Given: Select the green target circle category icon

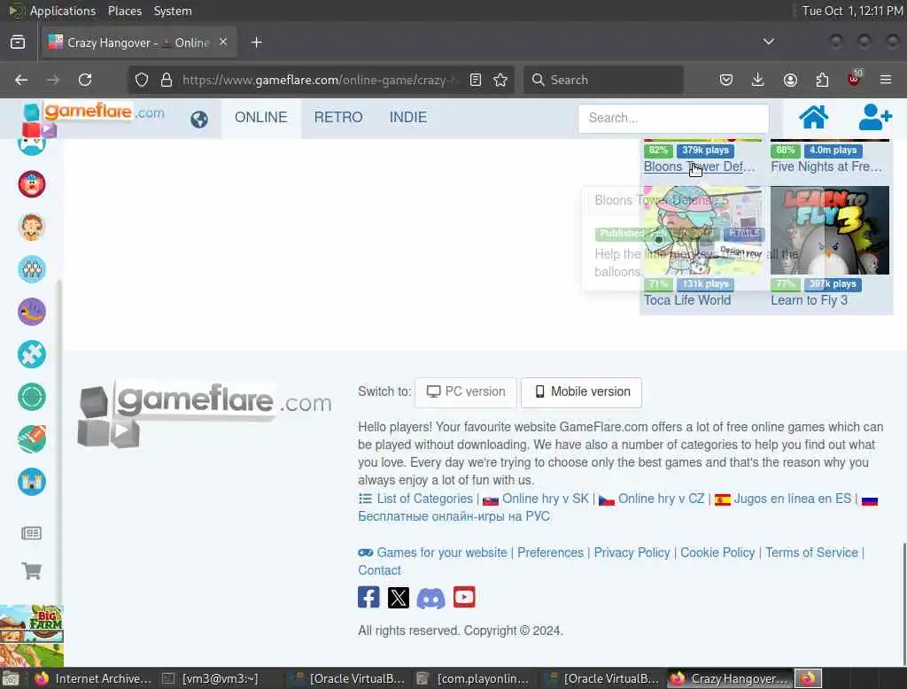Looking at the screenshot, I should (x=32, y=397).
